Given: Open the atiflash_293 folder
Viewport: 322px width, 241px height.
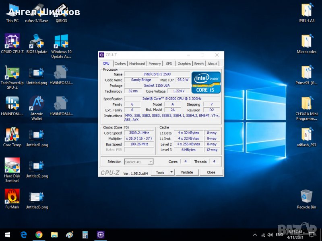Looking at the screenshot, I should pos(306,135).
